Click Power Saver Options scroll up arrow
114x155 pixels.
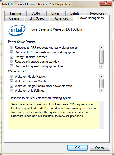pyautogui.click(x=102, y=48)
